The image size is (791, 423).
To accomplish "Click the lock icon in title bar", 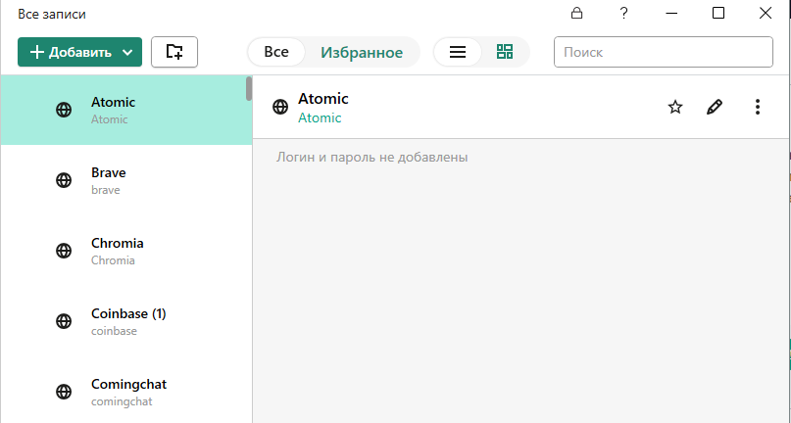I will point(576,14).
